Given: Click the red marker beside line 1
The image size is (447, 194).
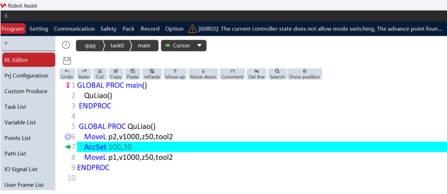Looking at the screenshot, I should (x=68, y=85).
